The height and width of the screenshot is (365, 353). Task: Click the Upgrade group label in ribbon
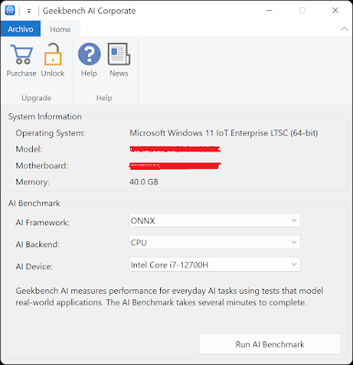pyautogui.click(x=37, y=98)
